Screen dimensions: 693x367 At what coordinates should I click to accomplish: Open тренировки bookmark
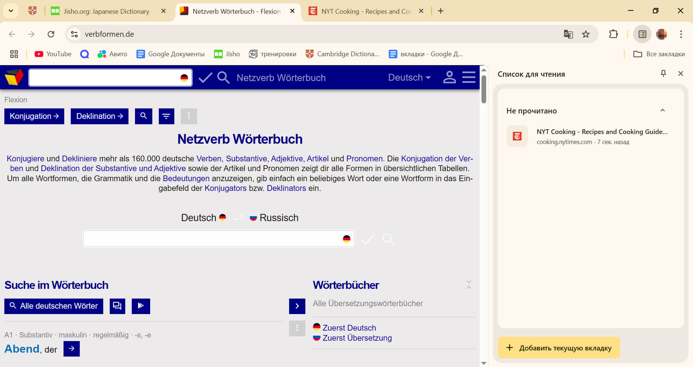273,54
